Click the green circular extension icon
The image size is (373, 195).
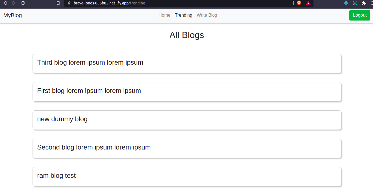point(355,3)
